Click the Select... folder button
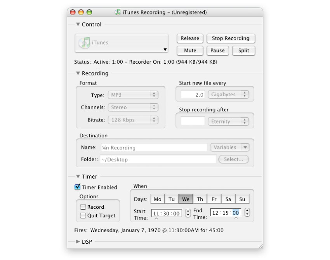Screen dimensions: 330x260 pos(234,159)
